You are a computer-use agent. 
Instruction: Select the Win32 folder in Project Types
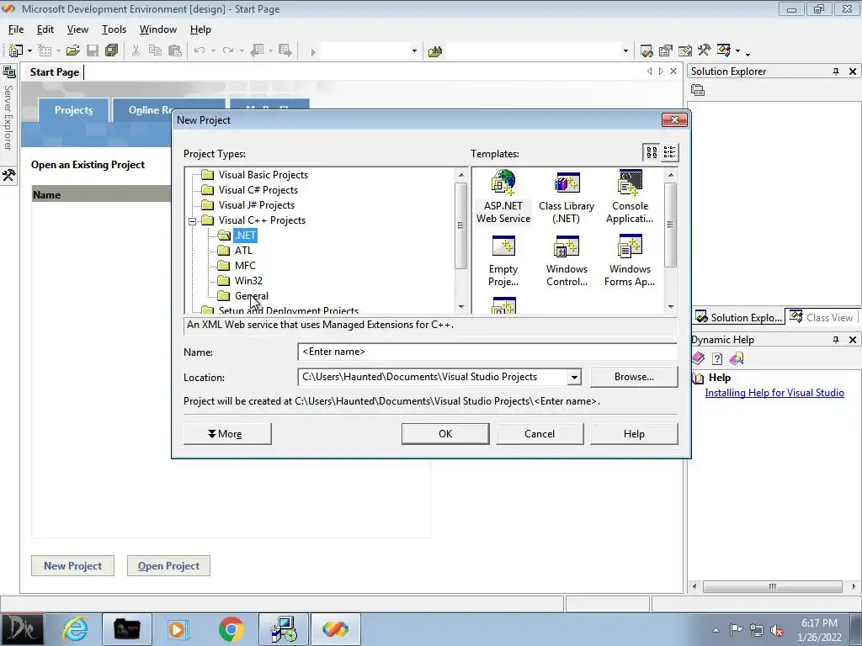coord(248,281)
